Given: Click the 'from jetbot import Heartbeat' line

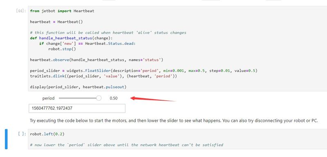Looking at the screenshot, I should point(62,11).
